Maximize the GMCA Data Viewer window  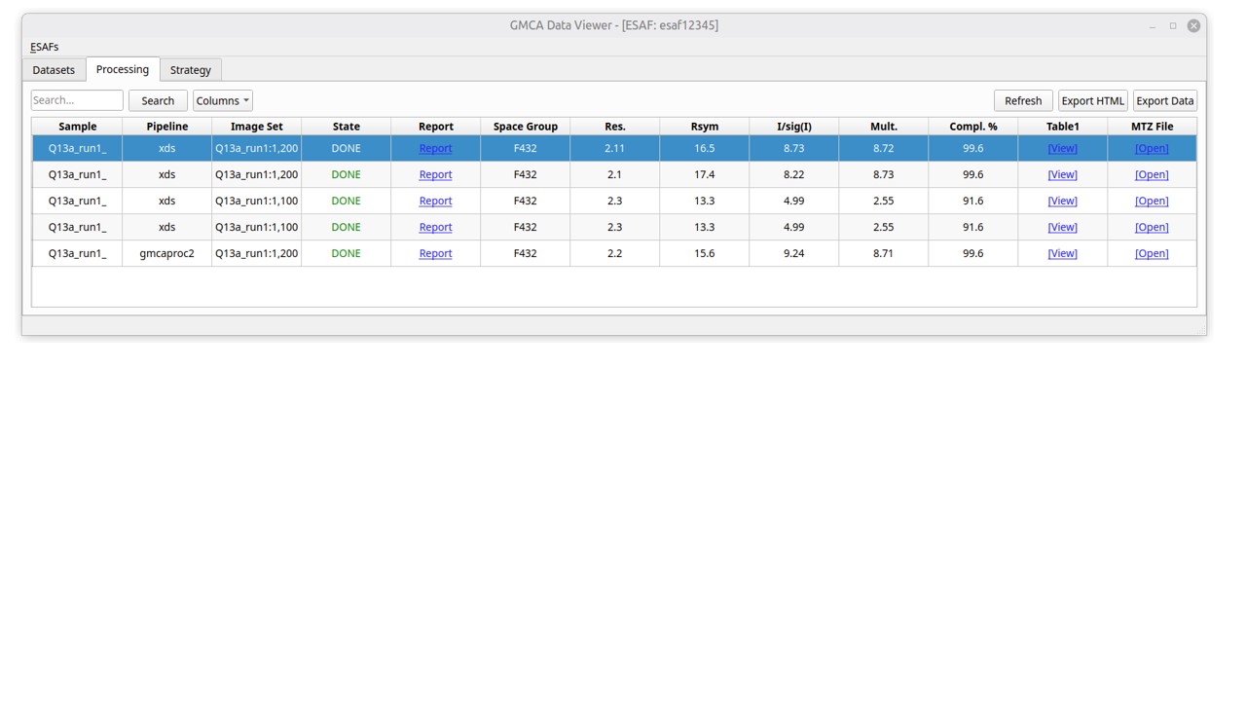coord(1173,25)
